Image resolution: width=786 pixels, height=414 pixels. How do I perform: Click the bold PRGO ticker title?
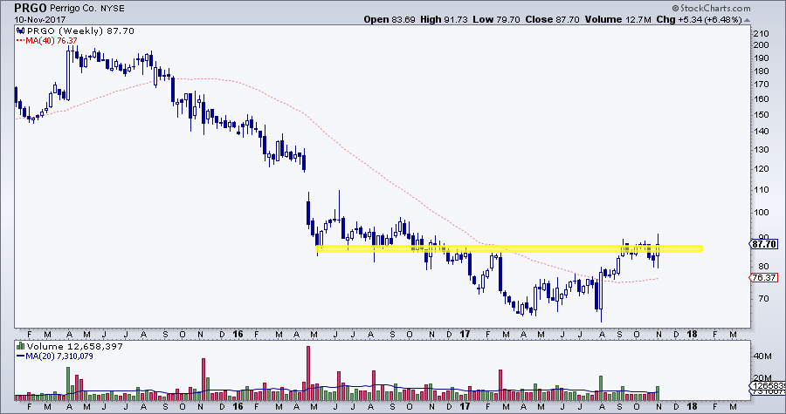31,8
